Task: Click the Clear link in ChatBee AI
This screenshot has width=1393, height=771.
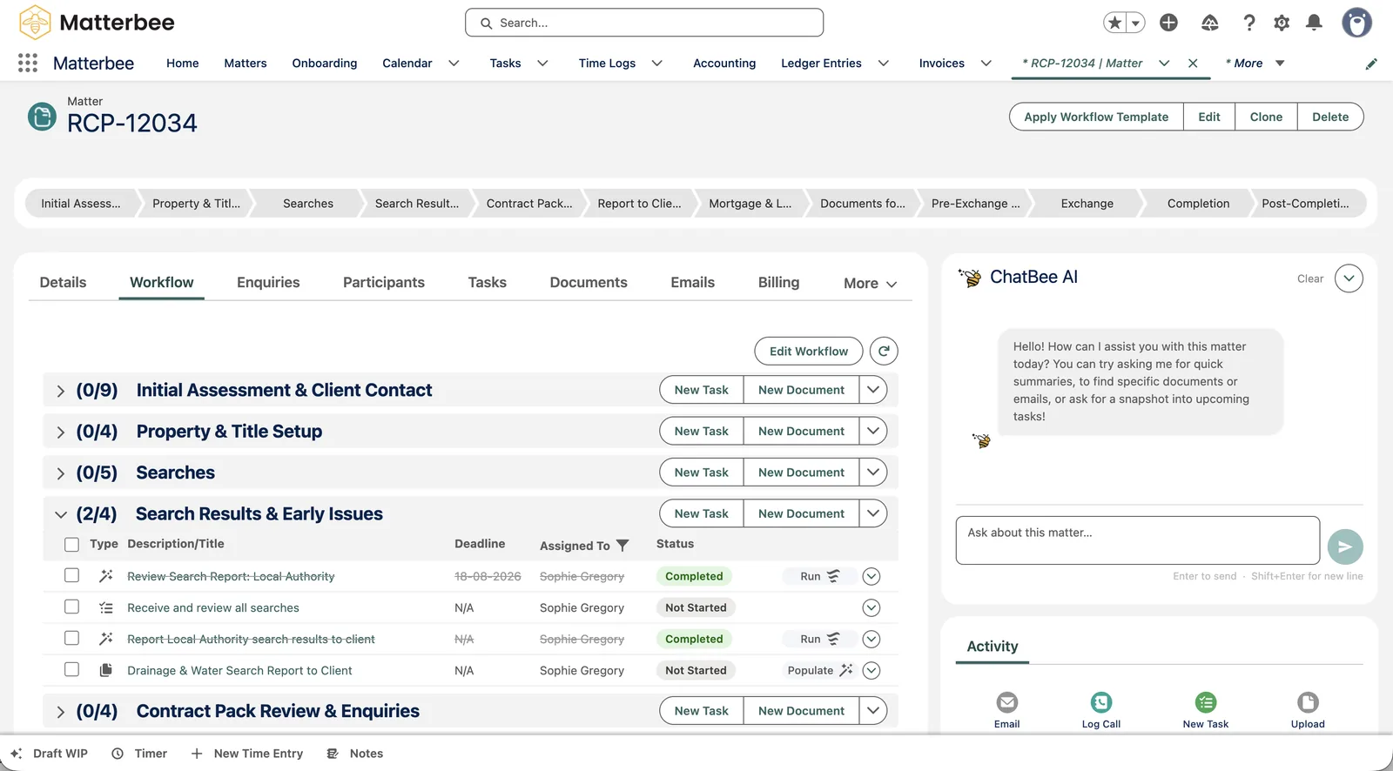Action: click(x=1310, y=278)
